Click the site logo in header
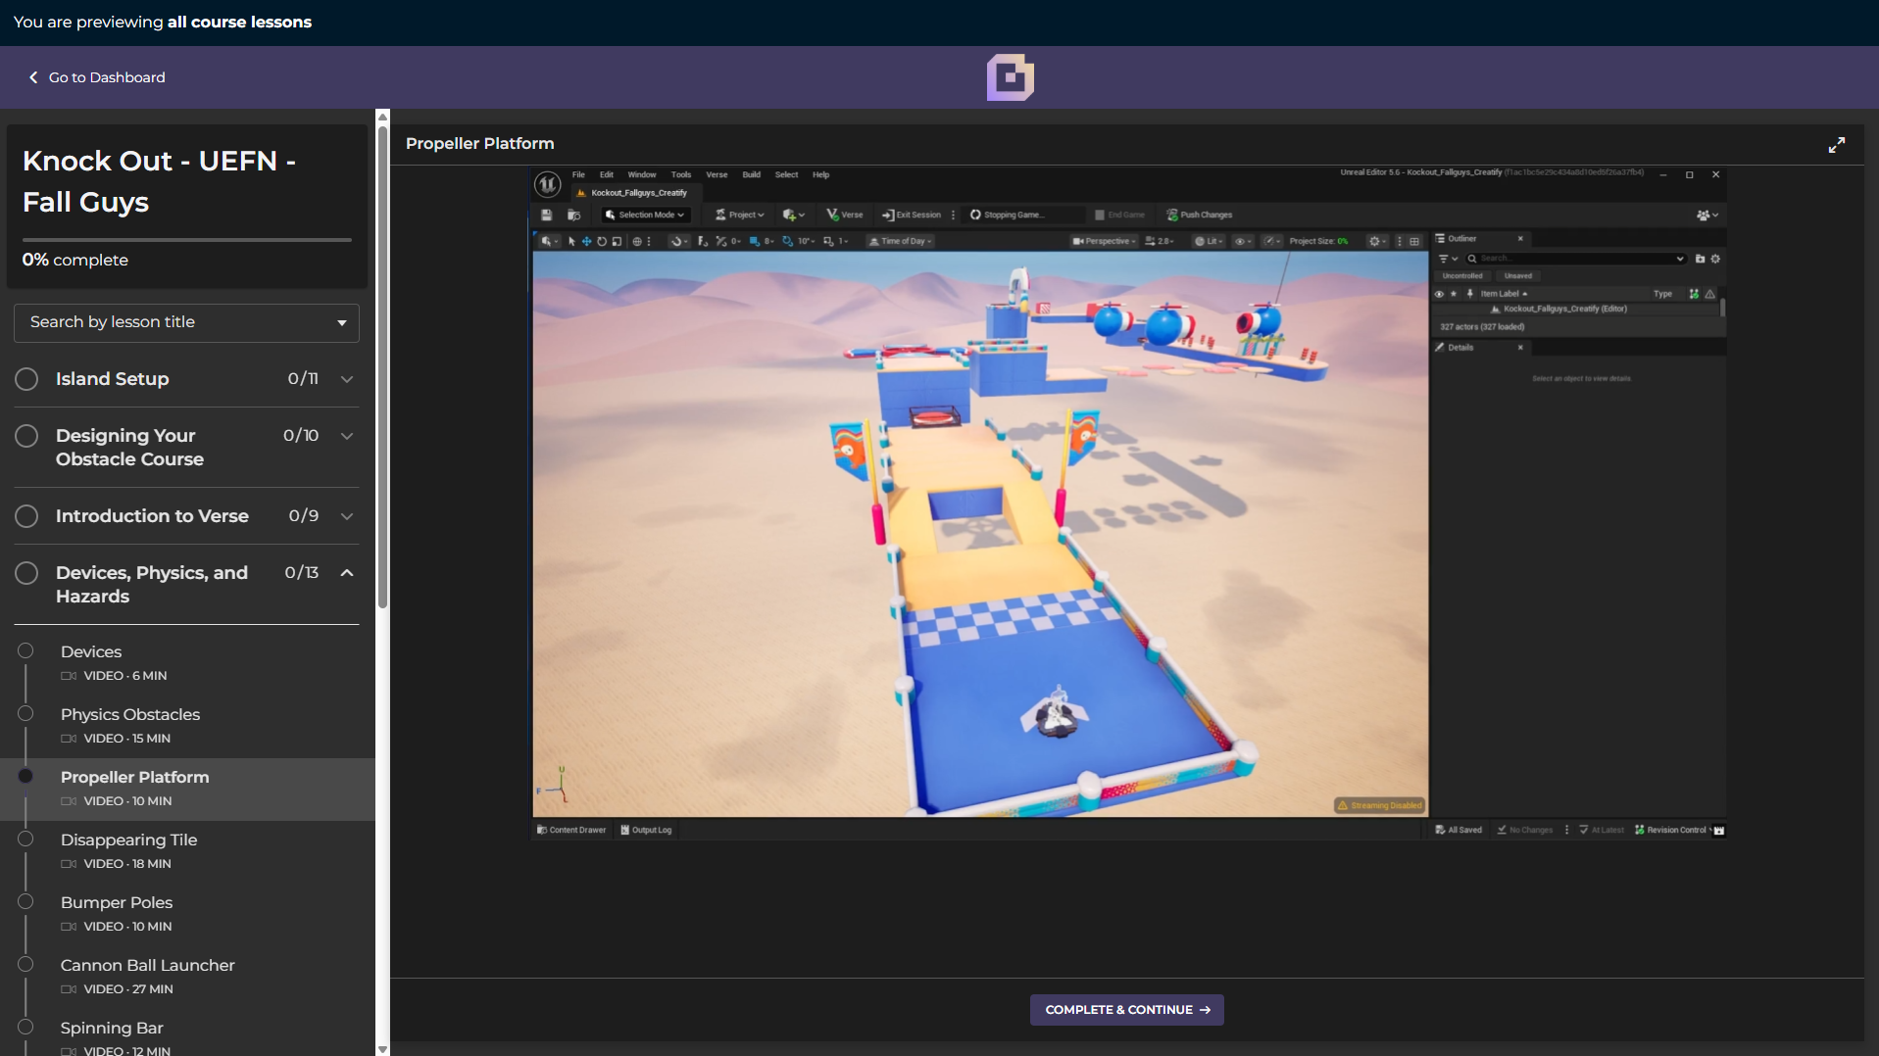The width and height of the screenshot is (1879, 1056). (1010, 77)
